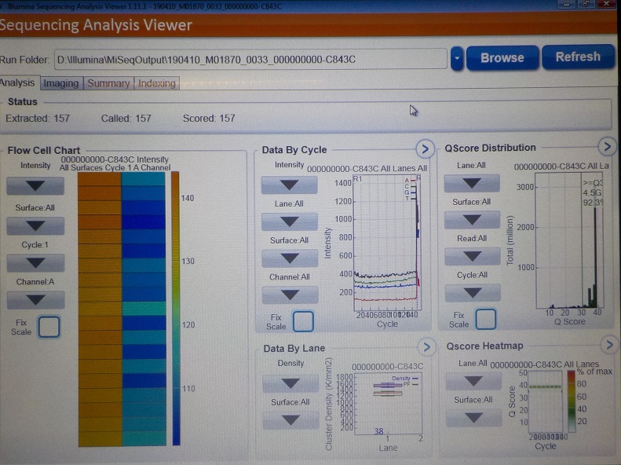Expand the Density dropdown in Data By Lane
Image resolution: width=621 pixels, height=465 pixels.
click(x=290, y=383)
